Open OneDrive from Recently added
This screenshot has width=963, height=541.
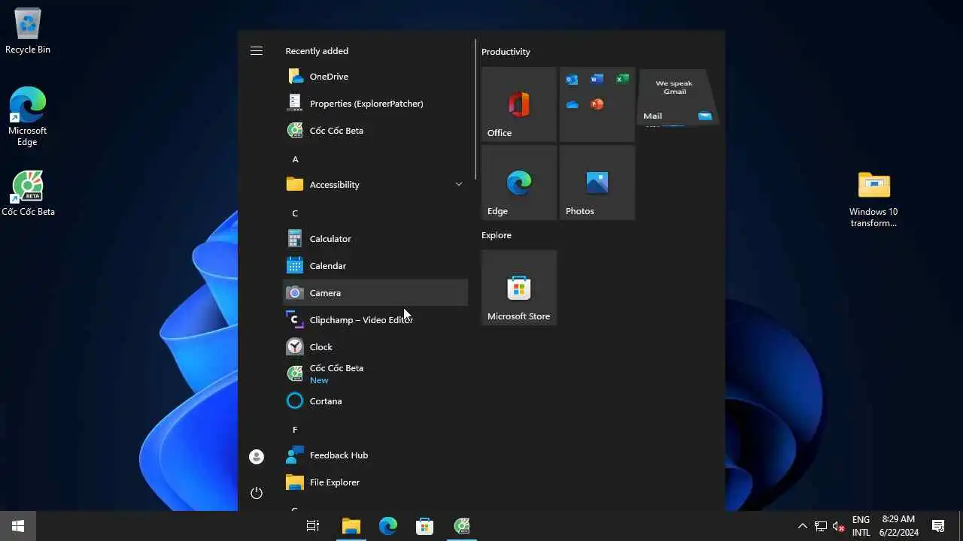pyautogui.click(x=375, y=77)
